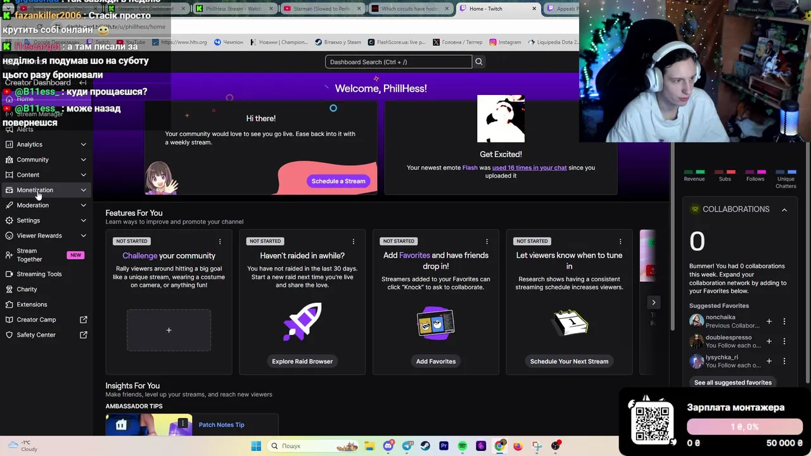Click Windows Start button on taskbar
The height and width of the screenshot is (456, 811).
pos(256,446)
